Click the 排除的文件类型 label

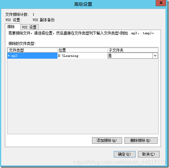click(x=22, y=44)
